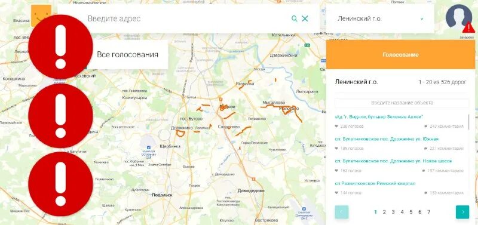Click Сапроново label on map
The width and height of the screenshot is (478, 225).
point(229,127)
